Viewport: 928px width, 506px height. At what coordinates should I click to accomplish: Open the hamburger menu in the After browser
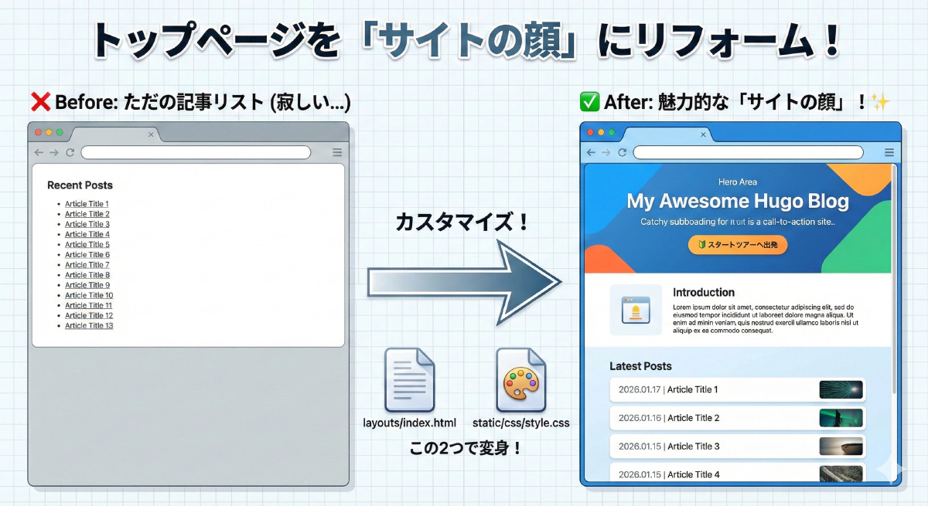(x=889, y=152)
